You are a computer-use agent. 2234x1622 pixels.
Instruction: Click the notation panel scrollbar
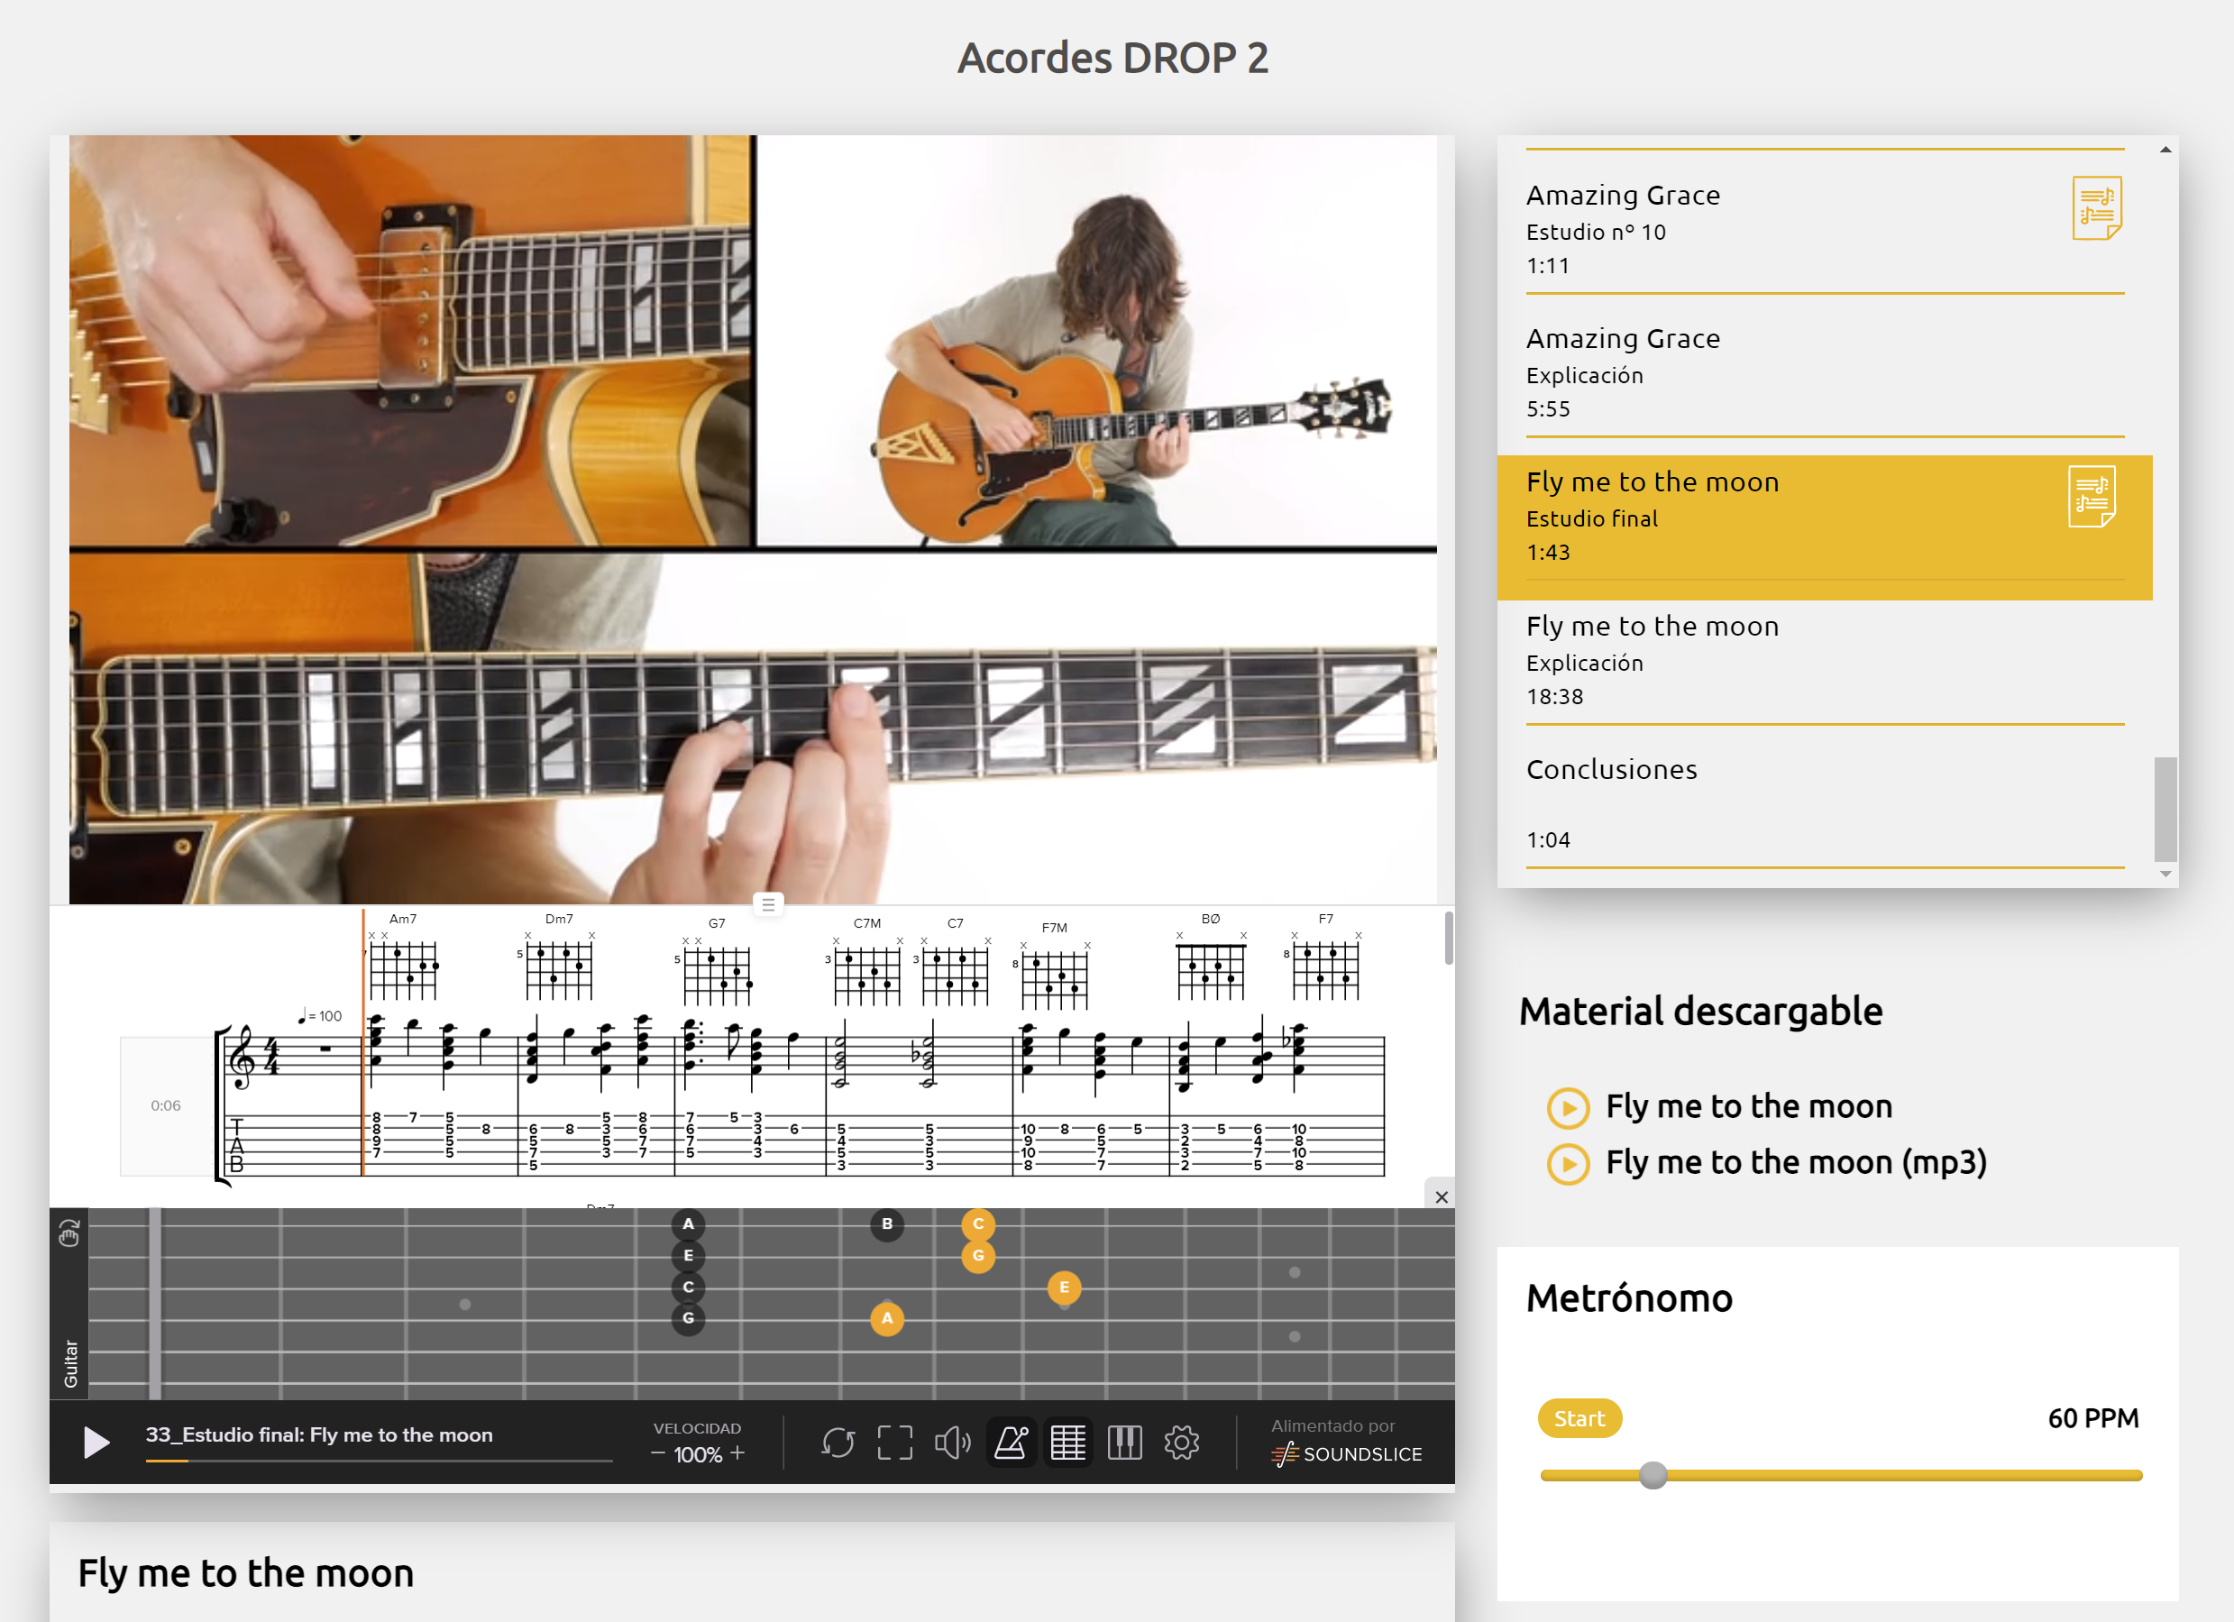[x=1448, y=939]
